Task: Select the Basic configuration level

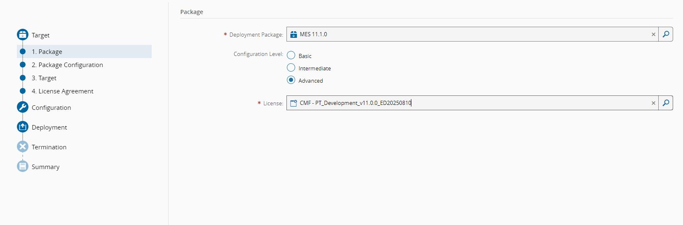Action: pyautogui.click(x=291, y=56)
